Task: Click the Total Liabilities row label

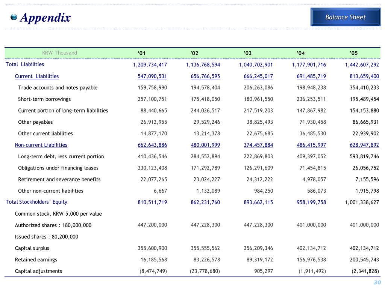Action: (x=25, y=64)
